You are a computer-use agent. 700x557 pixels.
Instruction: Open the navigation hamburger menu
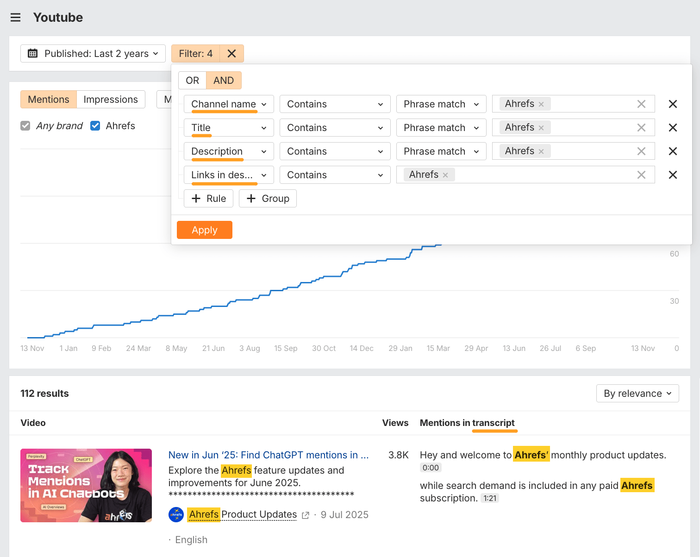[15, 17]
